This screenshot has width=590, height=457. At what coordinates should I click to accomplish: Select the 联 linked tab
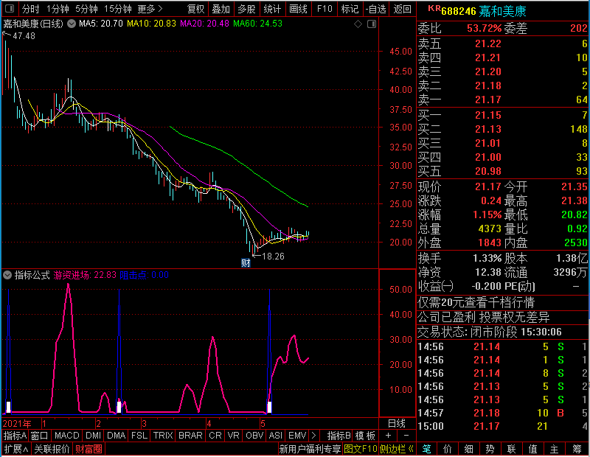511,449
